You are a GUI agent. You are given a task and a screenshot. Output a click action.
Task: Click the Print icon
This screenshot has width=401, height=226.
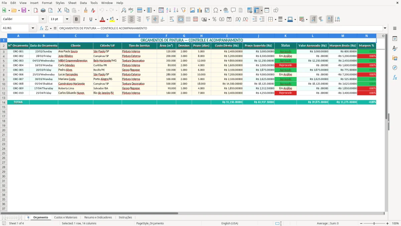click(x=43, y=10)
